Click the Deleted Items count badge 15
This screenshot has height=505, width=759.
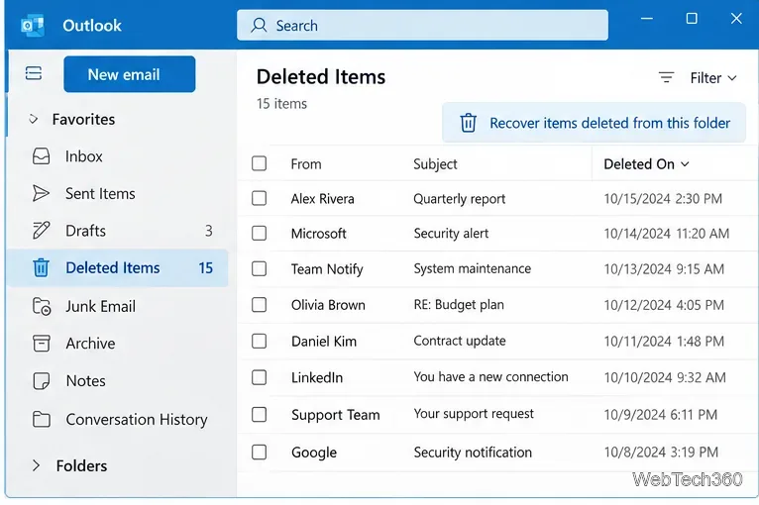pyautogui.click(x=206, y=268)
